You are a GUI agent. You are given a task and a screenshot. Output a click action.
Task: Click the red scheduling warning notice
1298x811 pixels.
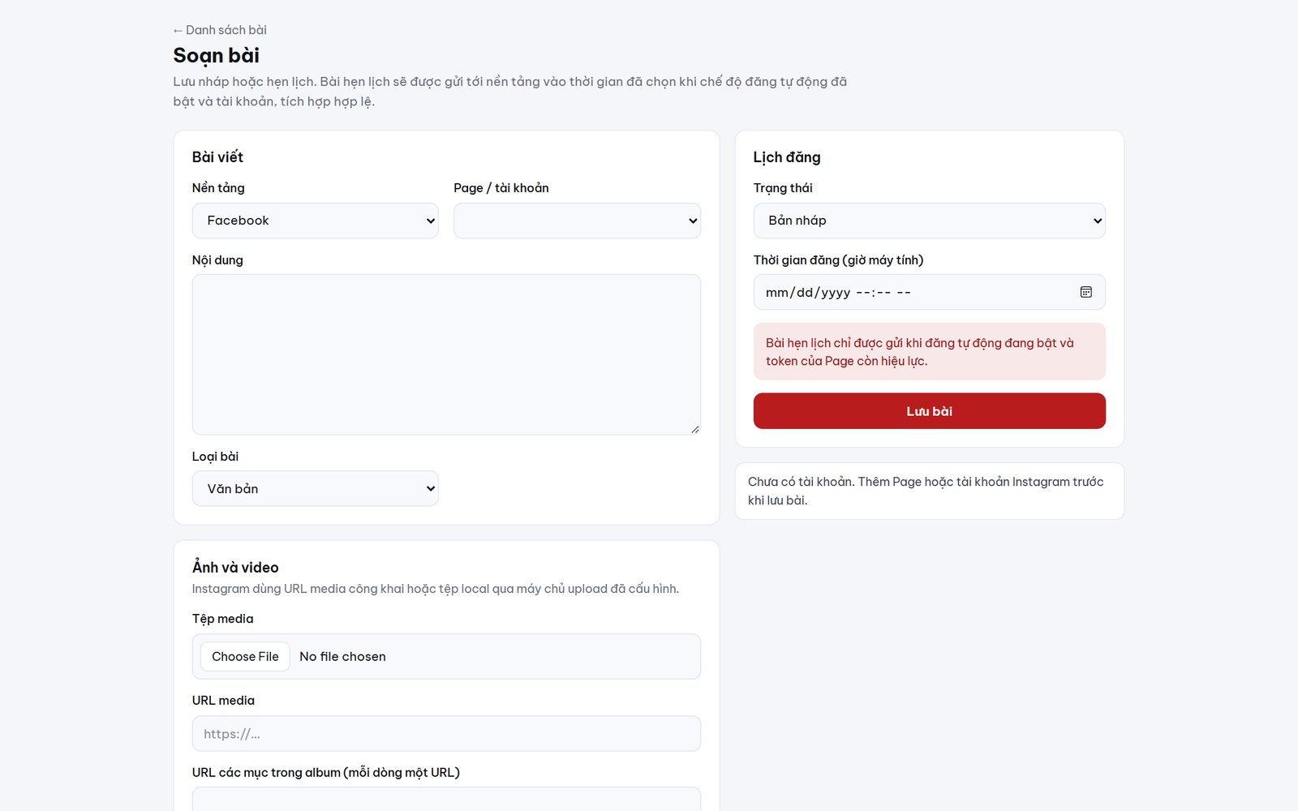click(x=929, y=352)
